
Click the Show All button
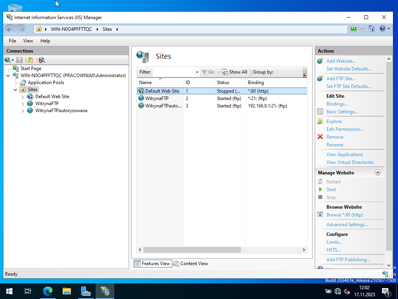click(234, 72)
